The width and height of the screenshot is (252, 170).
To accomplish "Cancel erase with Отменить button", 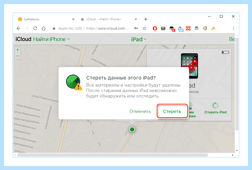I will pos(140,111).
